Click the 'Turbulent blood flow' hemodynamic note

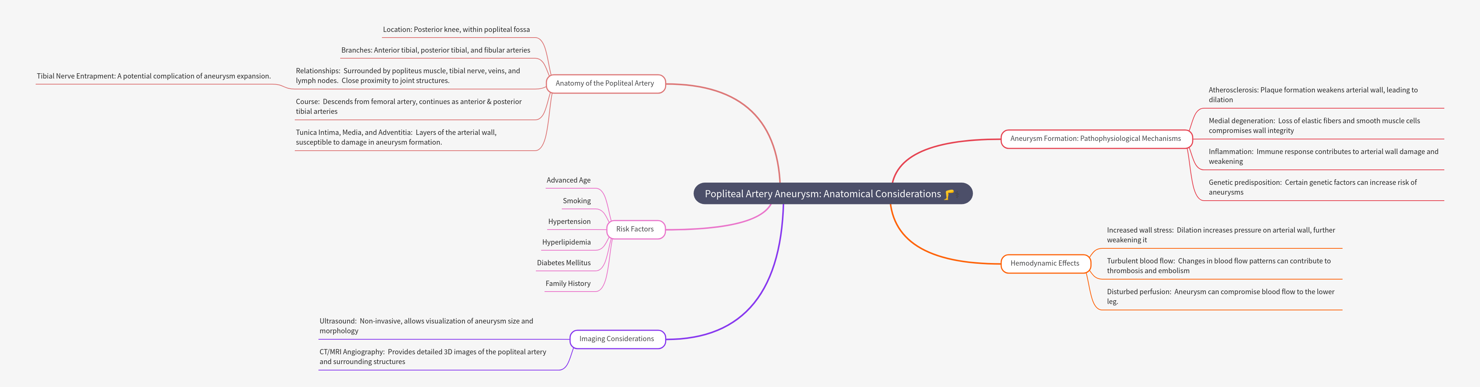[x=1219, y=266]
